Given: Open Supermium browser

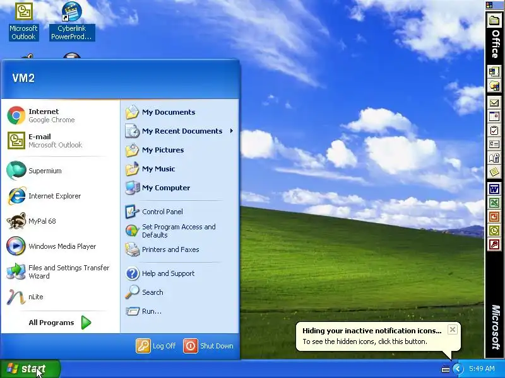Looking at the screenshot, I should tap(61, 171).
